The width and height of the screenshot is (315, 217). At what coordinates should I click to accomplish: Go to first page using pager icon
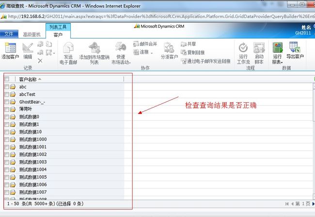pos(287,204)
